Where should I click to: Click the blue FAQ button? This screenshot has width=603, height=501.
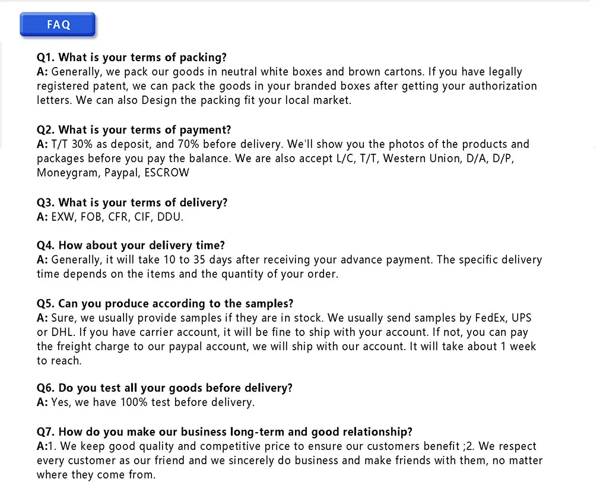pos(58,24)
